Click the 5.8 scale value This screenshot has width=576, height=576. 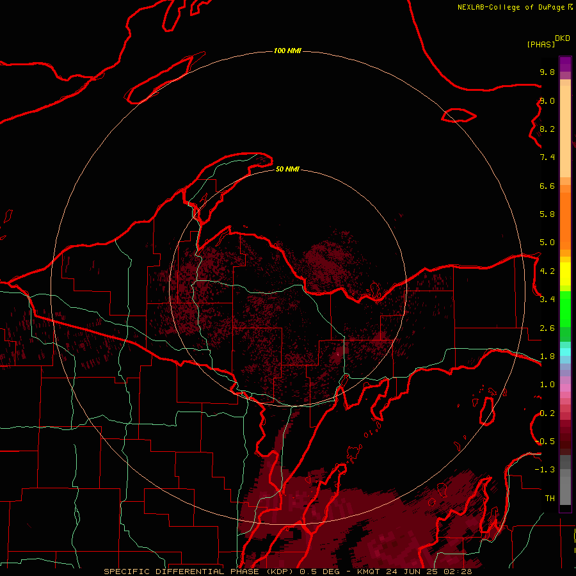tap(547, 214)
